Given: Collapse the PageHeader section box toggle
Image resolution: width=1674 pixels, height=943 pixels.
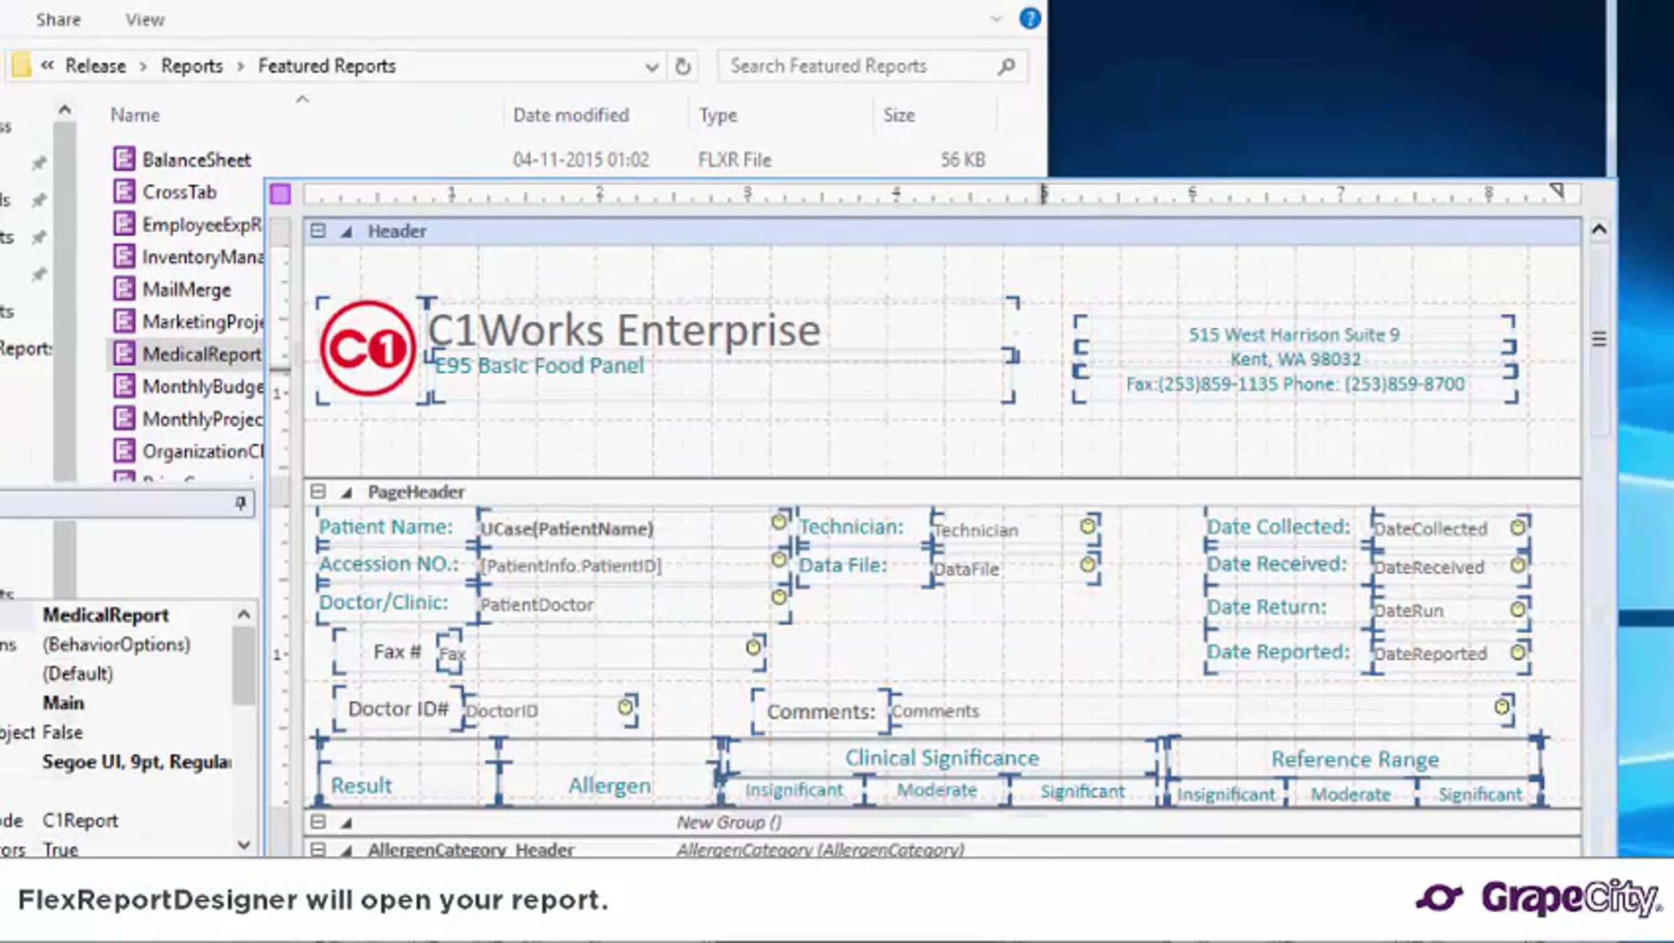Looking at the screenshot, I should point(318,492).
